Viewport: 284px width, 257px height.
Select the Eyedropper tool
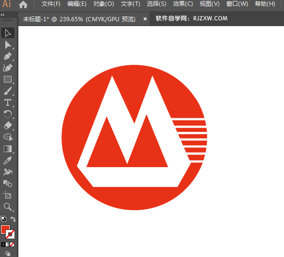[8, 160]
